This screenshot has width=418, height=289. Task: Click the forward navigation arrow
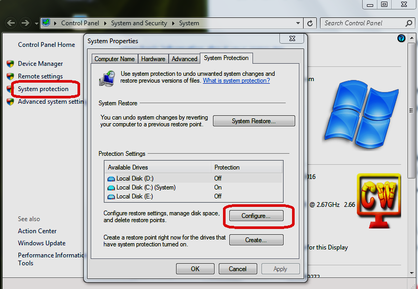(25, 23)
